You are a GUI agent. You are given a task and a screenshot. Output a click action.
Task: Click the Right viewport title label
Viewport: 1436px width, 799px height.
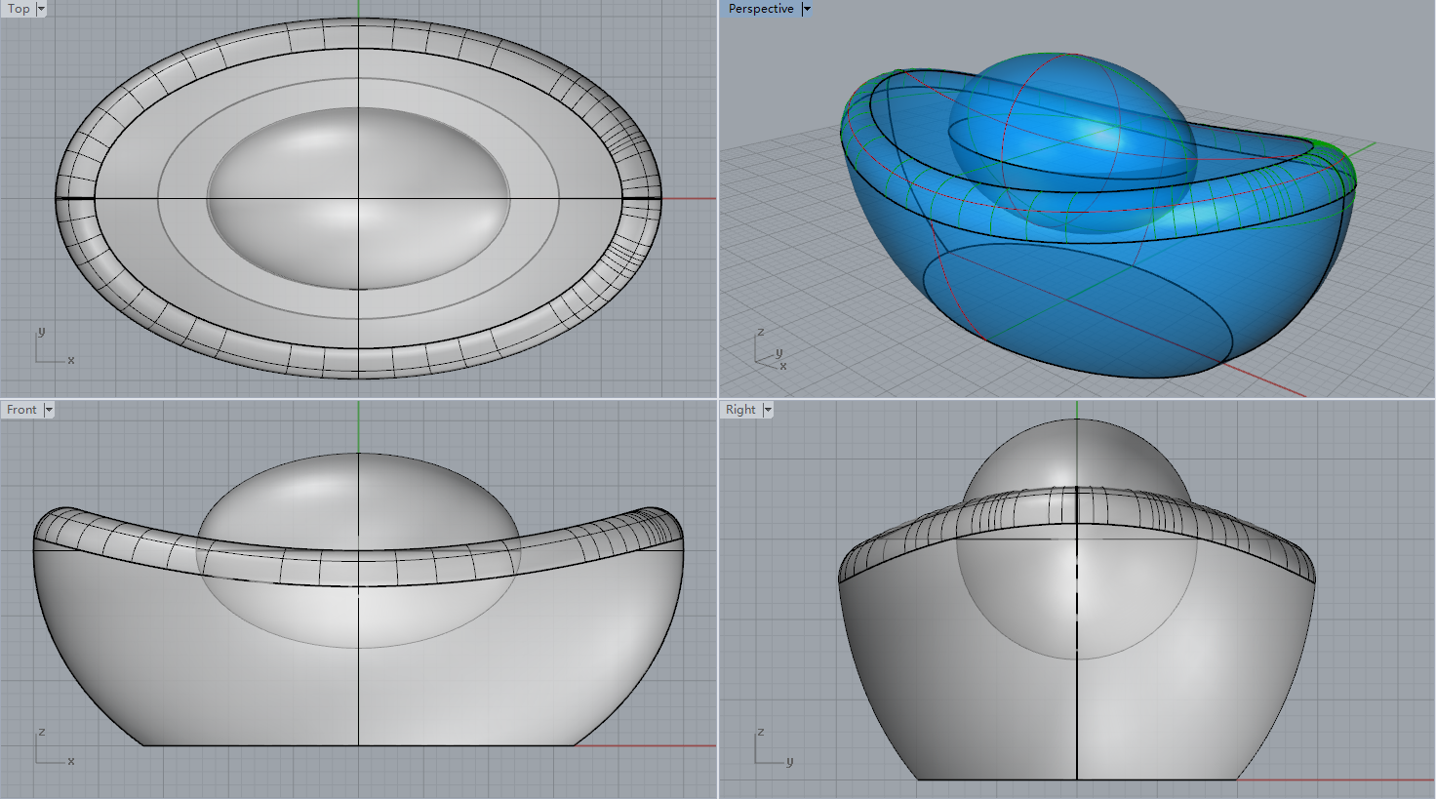click(740, 410)
